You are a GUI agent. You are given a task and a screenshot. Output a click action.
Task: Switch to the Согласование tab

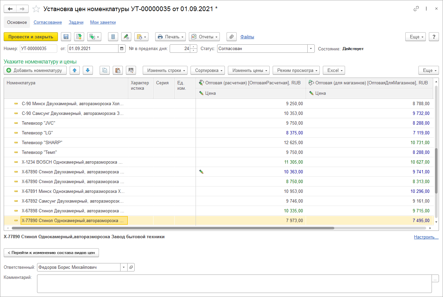[47, 23]
